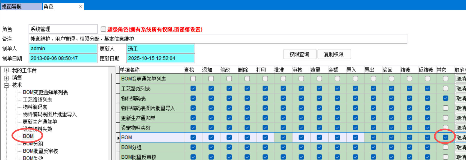Select BOM in the left tree
466x160 pixels.
point(28,136)
